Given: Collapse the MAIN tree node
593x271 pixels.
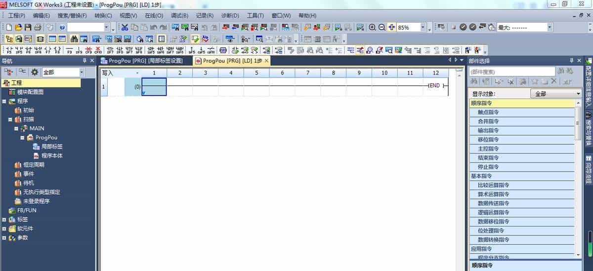Looking at the screenshot, I should click(x=16, y=128).
